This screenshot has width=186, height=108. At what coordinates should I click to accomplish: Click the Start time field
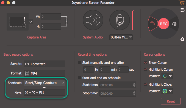click(x=118, y=85)
